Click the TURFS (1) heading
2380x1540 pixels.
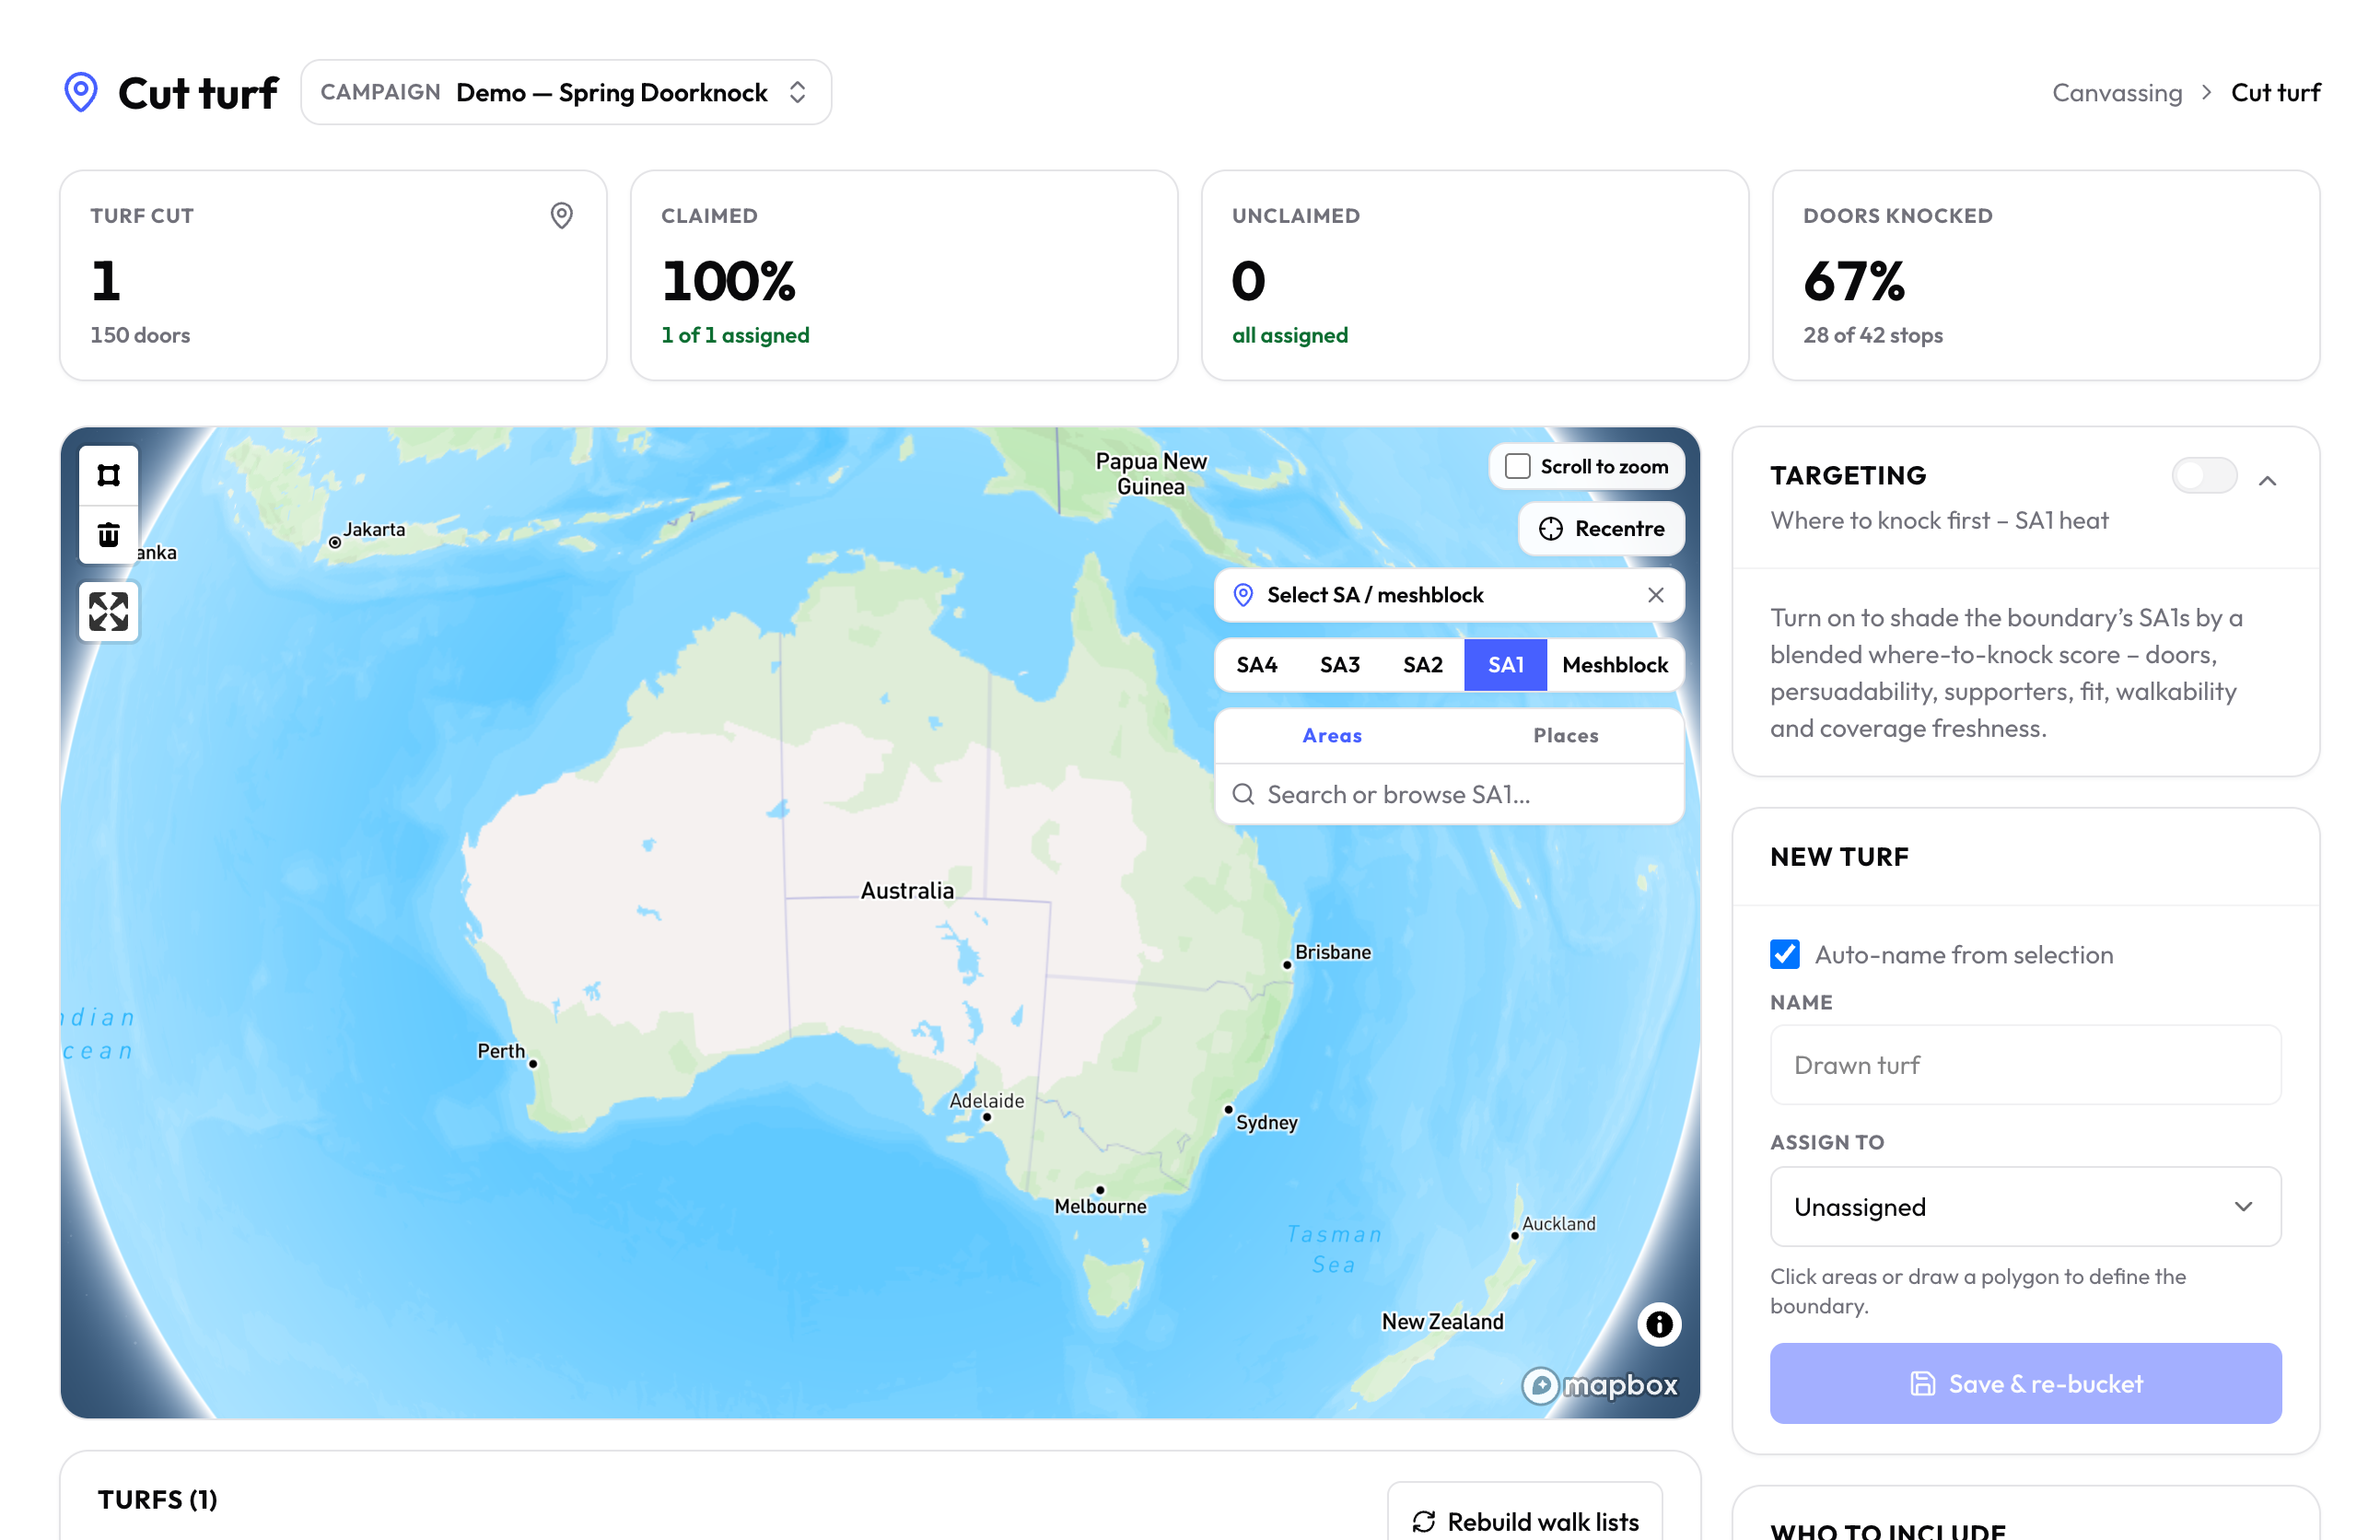click(x=158, y=1499)
